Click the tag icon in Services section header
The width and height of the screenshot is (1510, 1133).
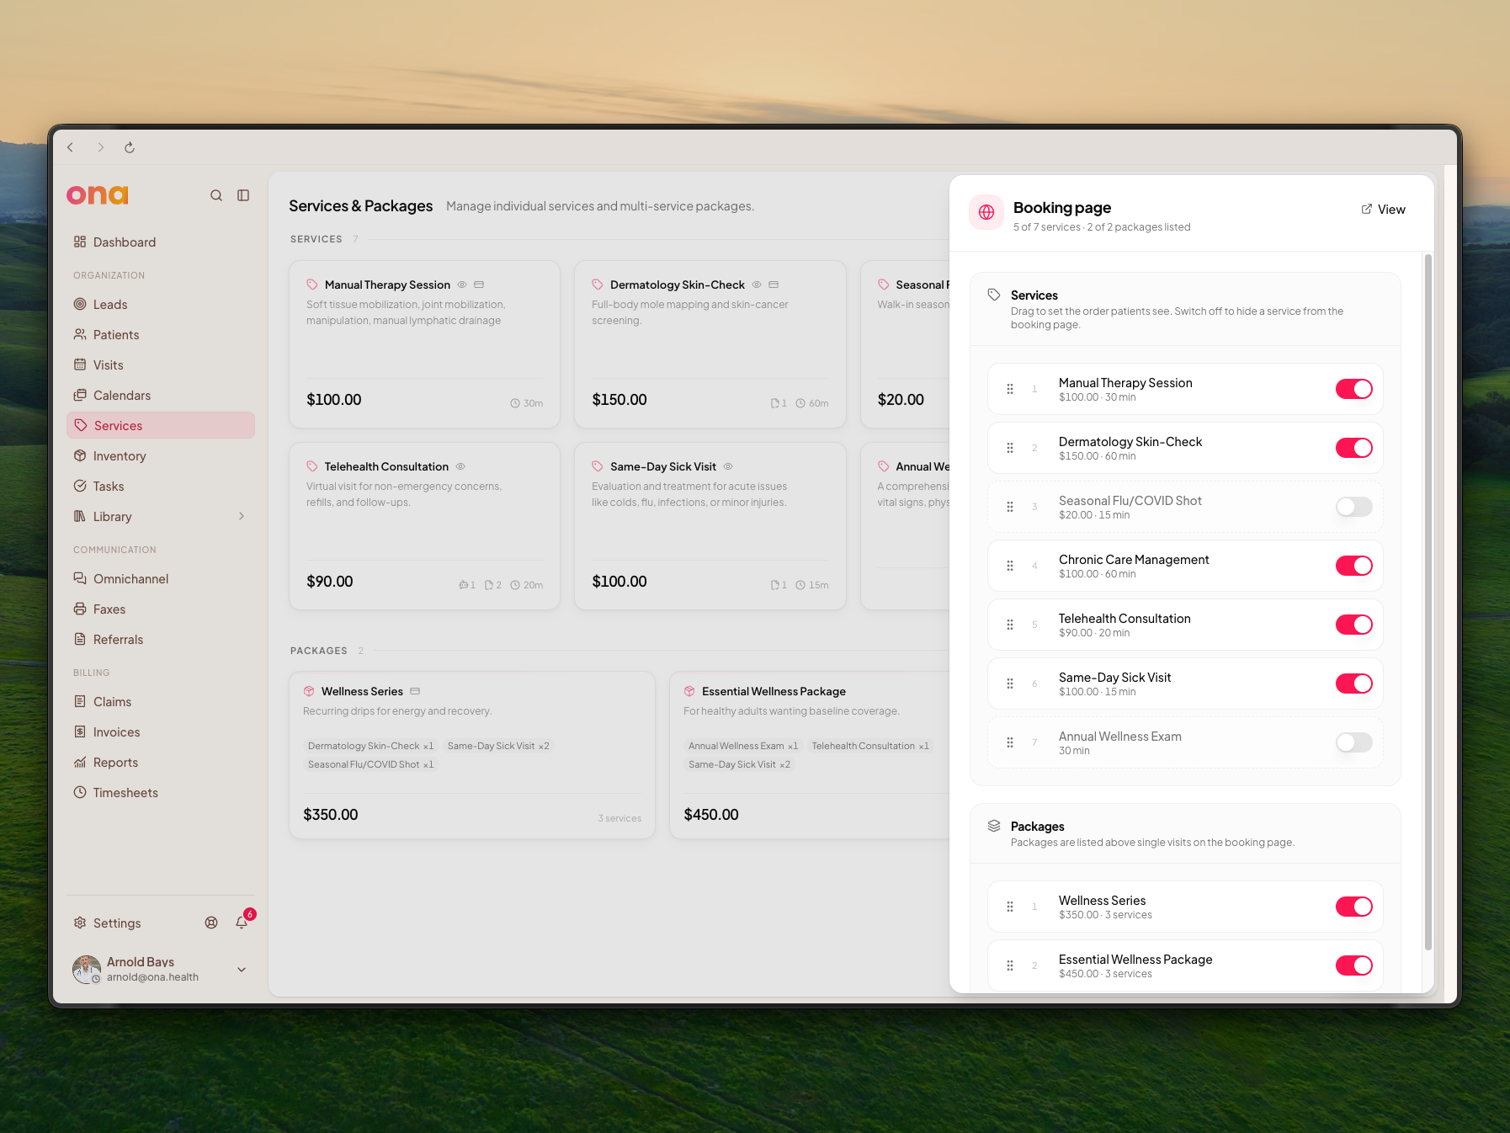coord(994,295)
